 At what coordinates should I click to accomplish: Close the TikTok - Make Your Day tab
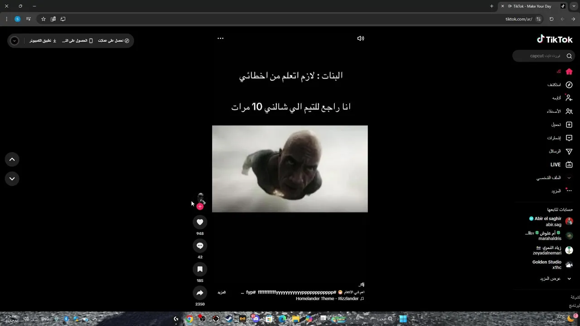click(503, 6)
